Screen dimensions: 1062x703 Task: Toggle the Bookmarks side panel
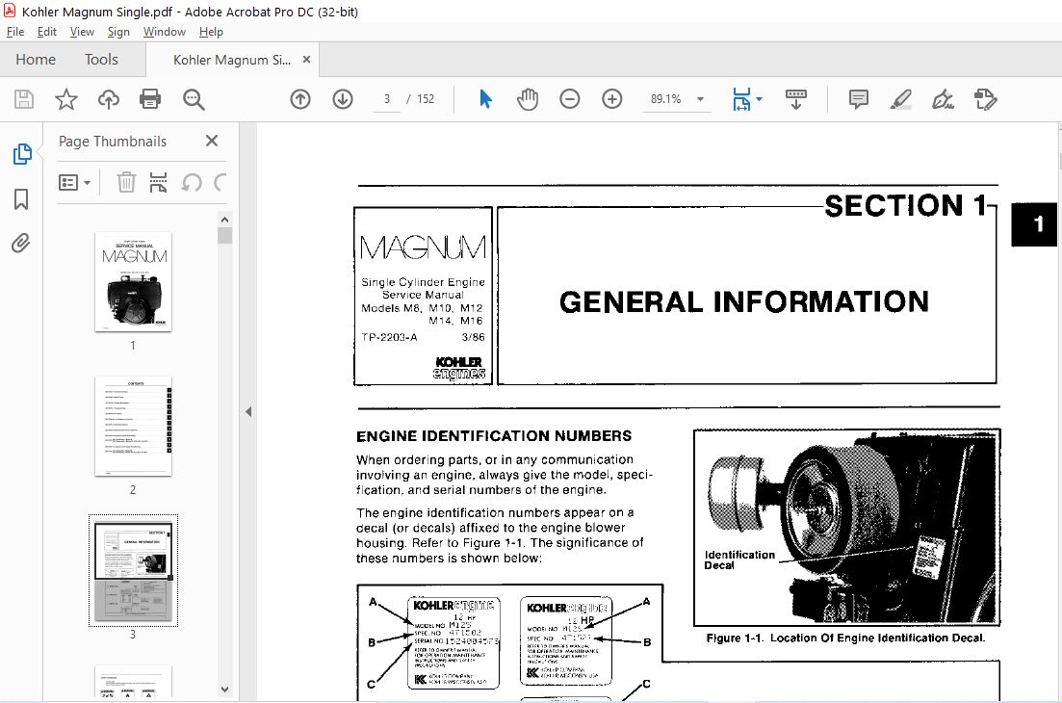coord(21,199)
